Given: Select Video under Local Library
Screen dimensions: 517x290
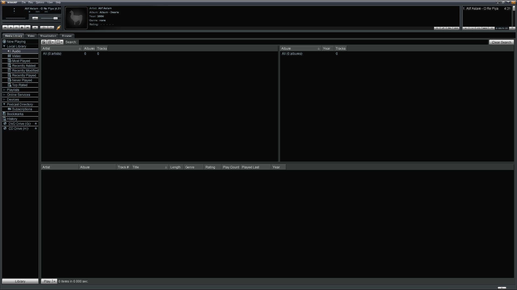Looking at the screenshot, I should point(20,56).
